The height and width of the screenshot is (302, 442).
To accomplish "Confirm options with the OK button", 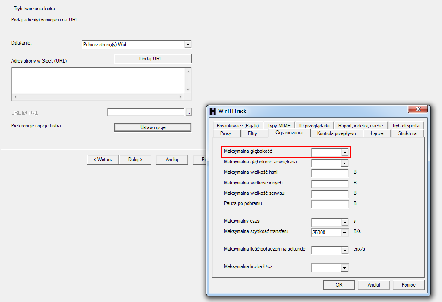I will click(339, 285).
